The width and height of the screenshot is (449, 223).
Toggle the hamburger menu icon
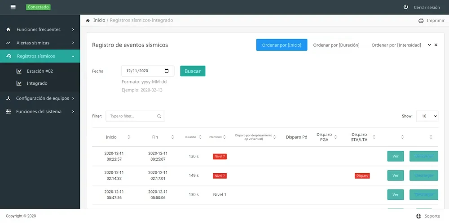pyautogui.click(x=13, y=7)
